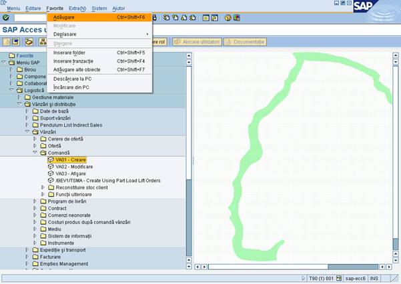Collapse the Comandă folder
Viewport: 401px width, 284px height.
[35, 153]
